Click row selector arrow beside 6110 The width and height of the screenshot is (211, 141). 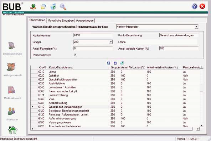coord(32,107)
